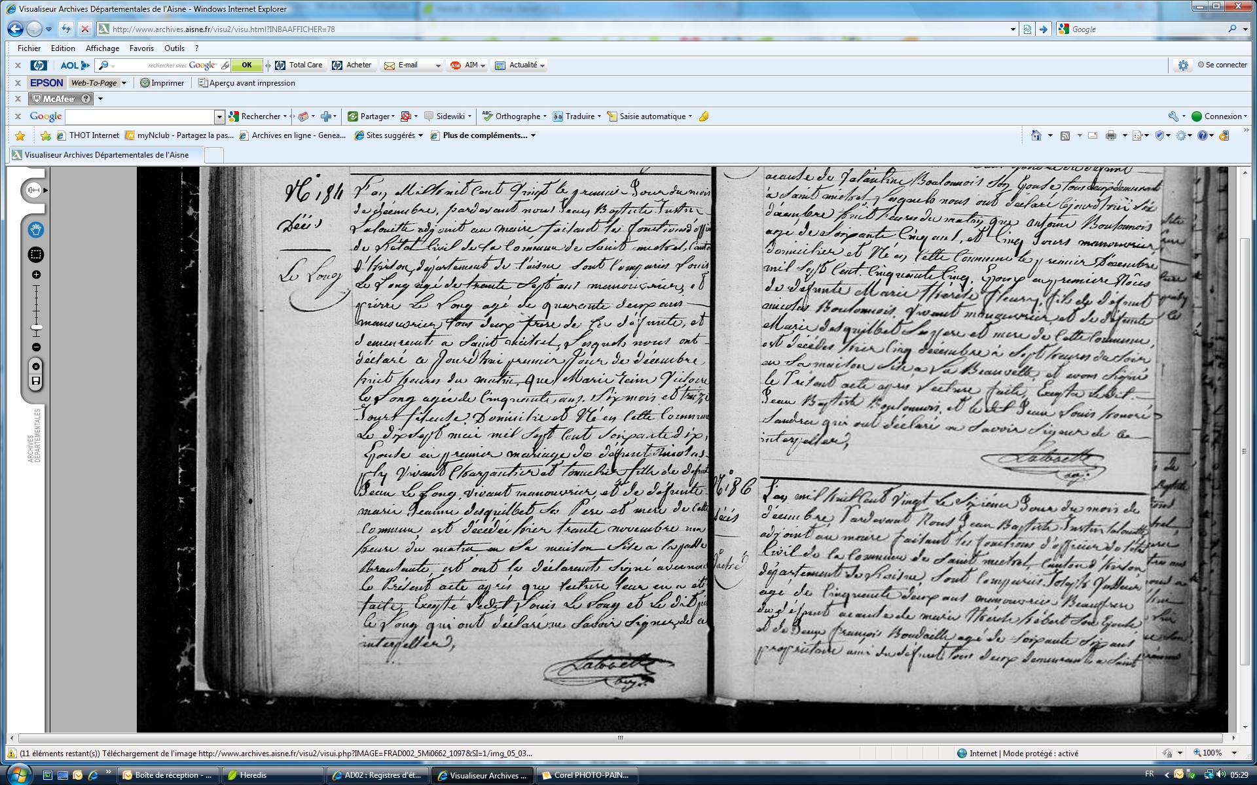
Task: Click the minus zoom-out button in viewer
Action: click(x=36, y=347)
